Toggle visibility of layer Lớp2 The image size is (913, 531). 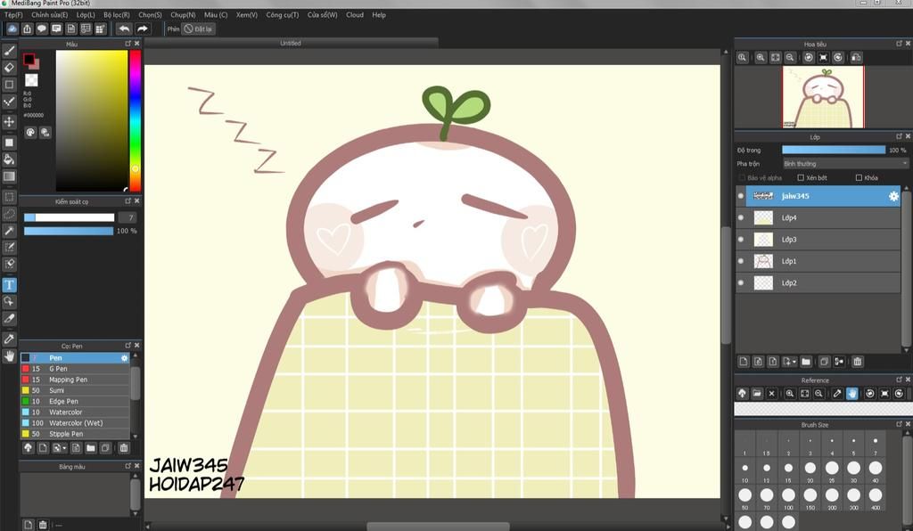[x=741, y=282]
